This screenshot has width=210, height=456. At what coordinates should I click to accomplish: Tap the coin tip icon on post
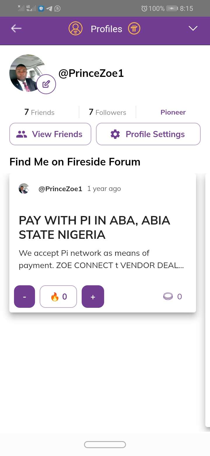pyautogui.click(x=168, y=297)
